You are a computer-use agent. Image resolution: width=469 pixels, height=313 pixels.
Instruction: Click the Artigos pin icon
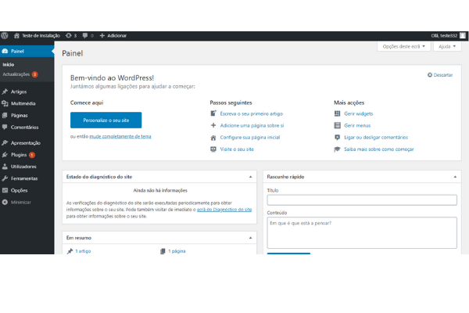[x=5, y=92]
